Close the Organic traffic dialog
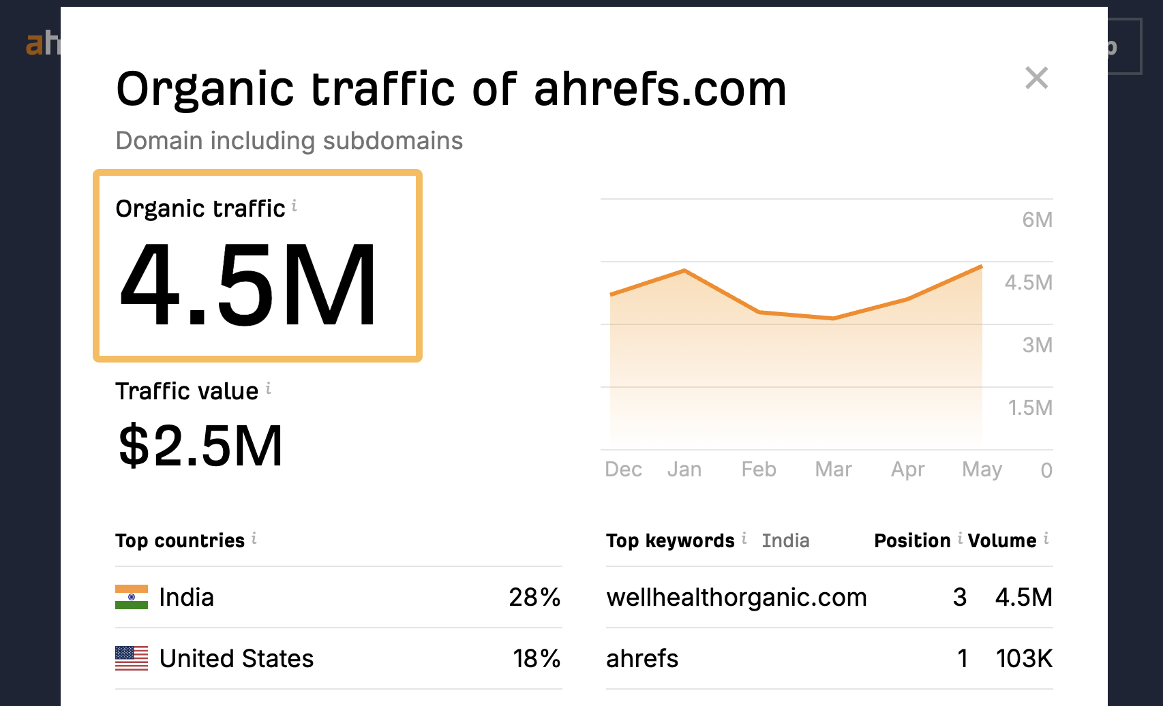The image size is (1163, 706). pyautogui.click(x=1036, y=78)
